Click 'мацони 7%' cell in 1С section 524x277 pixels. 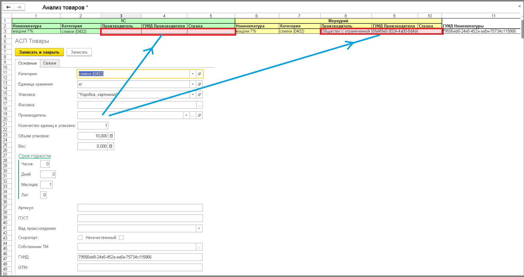coord(36,31)
